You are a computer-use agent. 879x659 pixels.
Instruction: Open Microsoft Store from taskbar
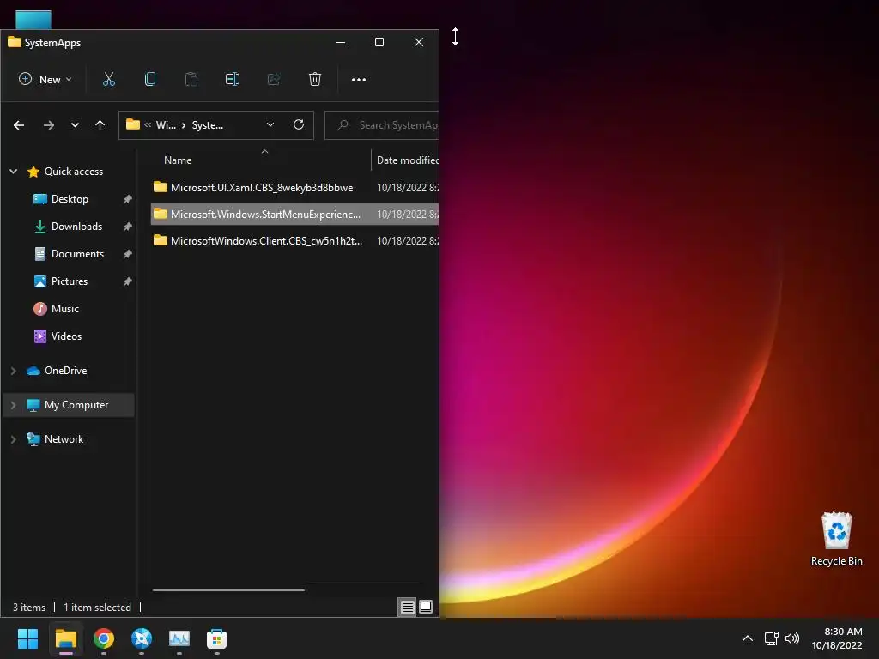(x=217, y=638)
